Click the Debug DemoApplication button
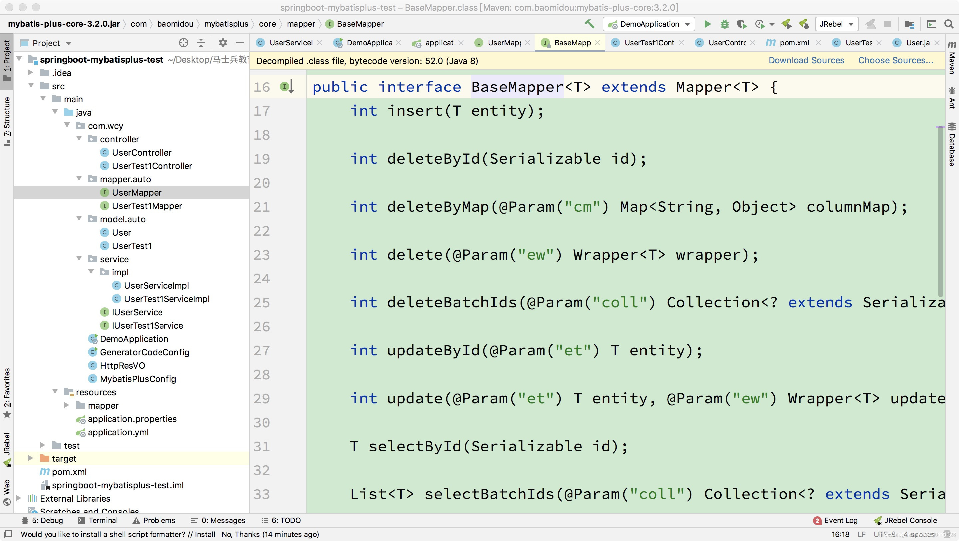The height and width of the screenshot is (541, 959). pos(724,24)
